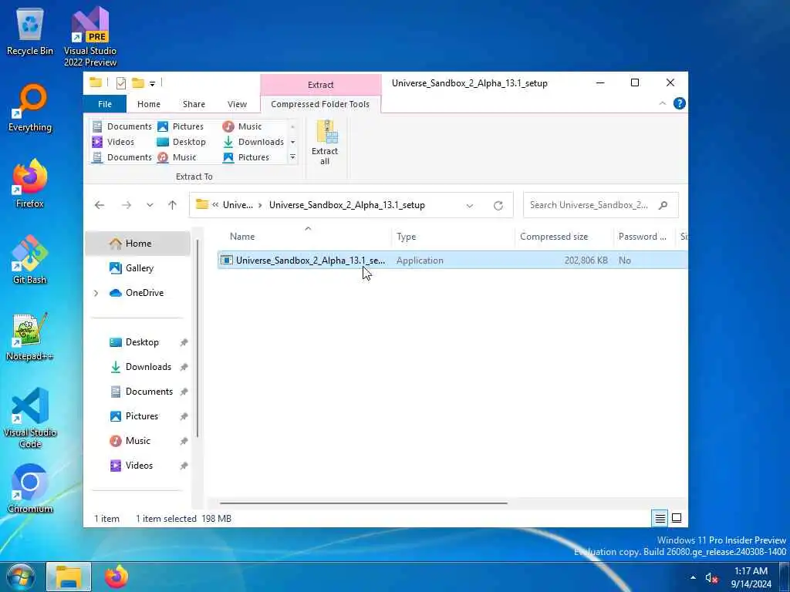Show hidden tray icons arrow

point(693,578)
